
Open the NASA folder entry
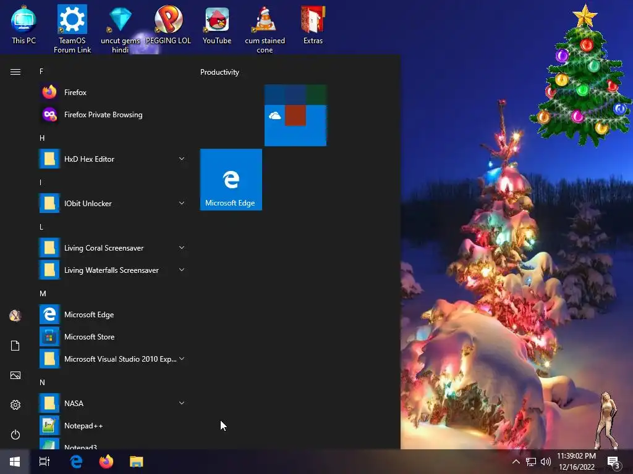click(113, 403)
